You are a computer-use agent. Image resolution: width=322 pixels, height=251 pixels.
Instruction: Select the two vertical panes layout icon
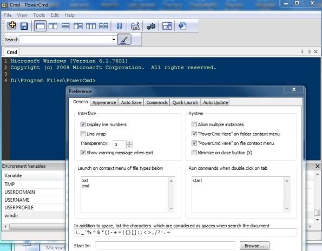pyautogui.click(x=53, y=26)
